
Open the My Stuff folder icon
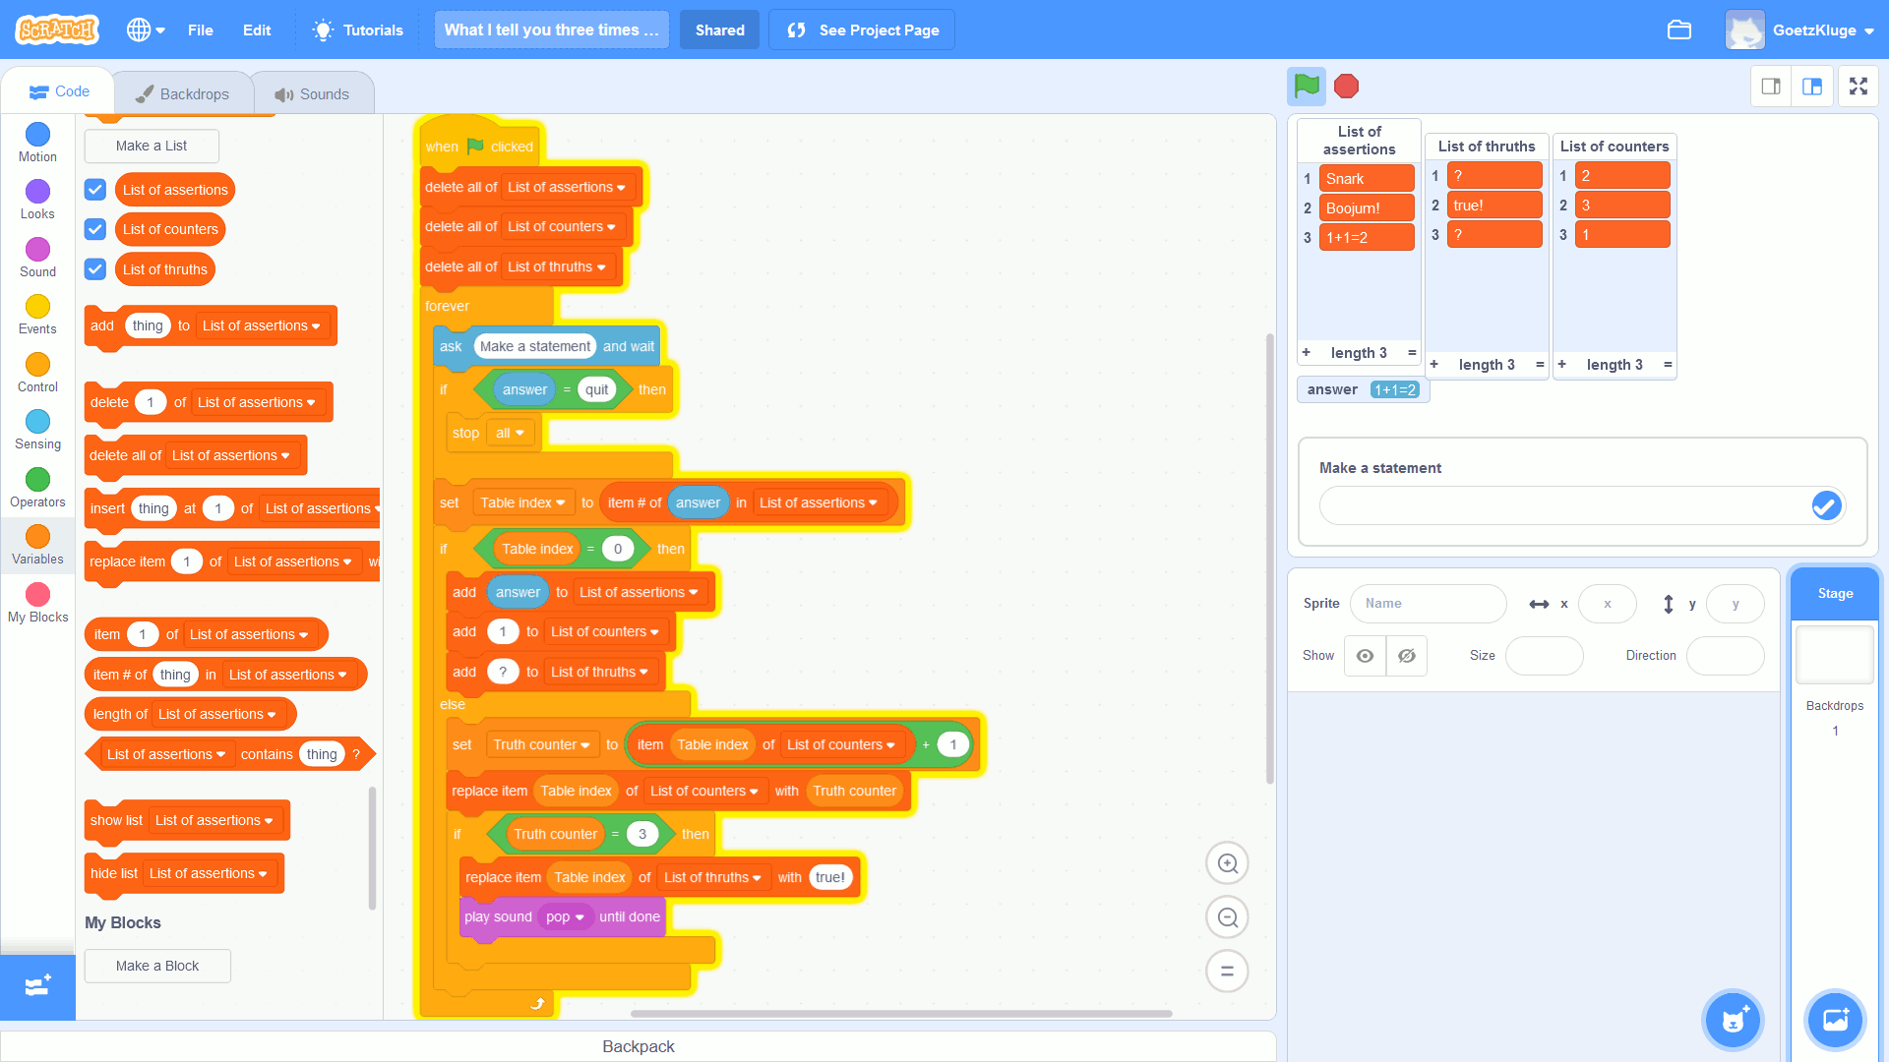tap(1678, 30)
